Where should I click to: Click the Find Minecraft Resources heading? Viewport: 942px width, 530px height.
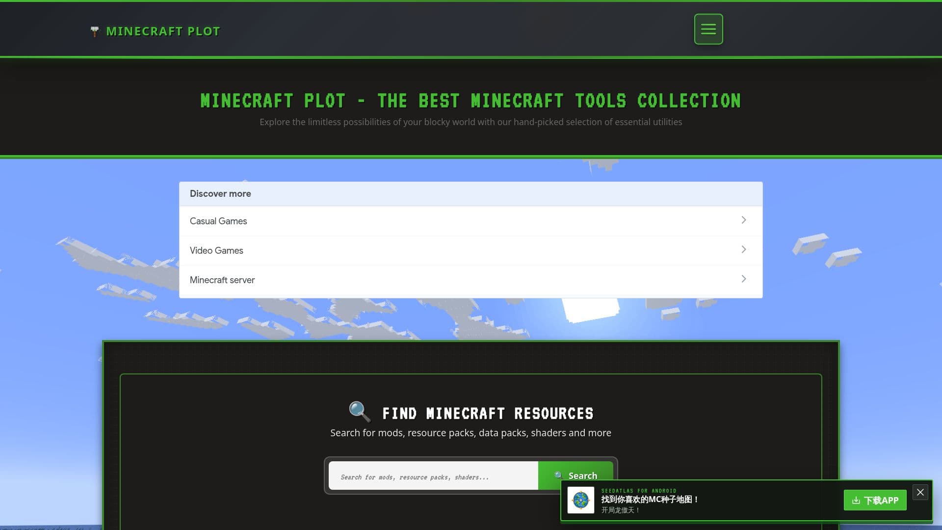[x=488, y=414]
